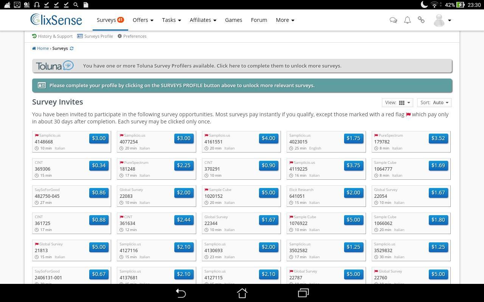Tap the file icon in status bar

86,5
